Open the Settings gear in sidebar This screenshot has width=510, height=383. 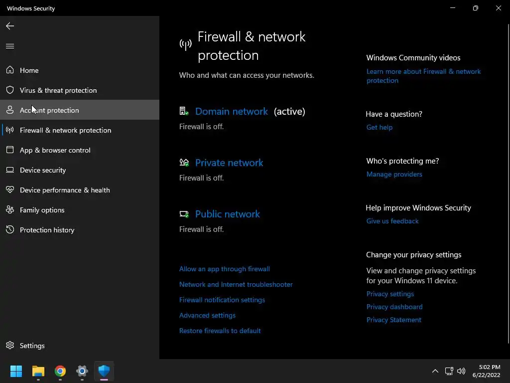point(10,346)
